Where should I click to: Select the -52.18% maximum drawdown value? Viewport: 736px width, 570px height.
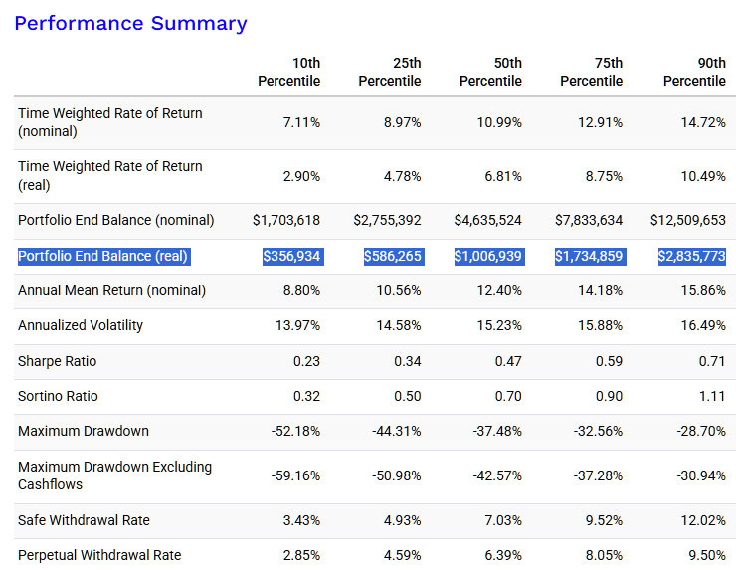(295, 431)
